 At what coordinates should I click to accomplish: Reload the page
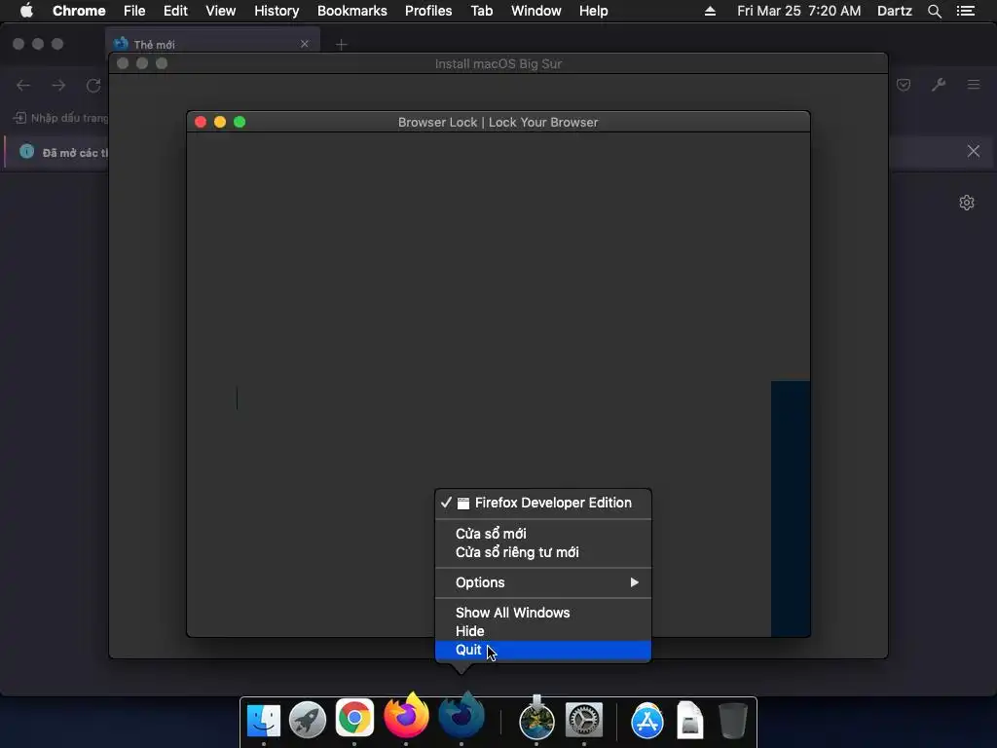point(93,86)
